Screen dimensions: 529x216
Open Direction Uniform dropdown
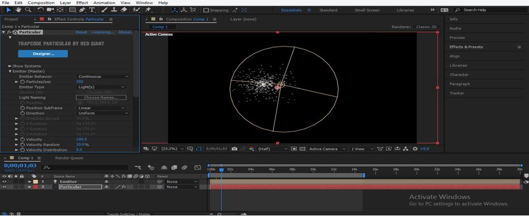[103, 113]
